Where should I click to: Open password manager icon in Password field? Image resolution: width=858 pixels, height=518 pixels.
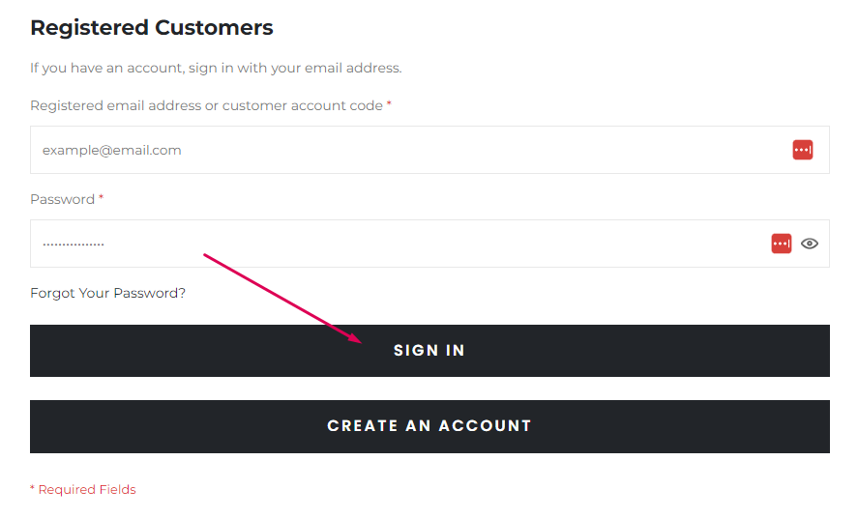point(781,244)
